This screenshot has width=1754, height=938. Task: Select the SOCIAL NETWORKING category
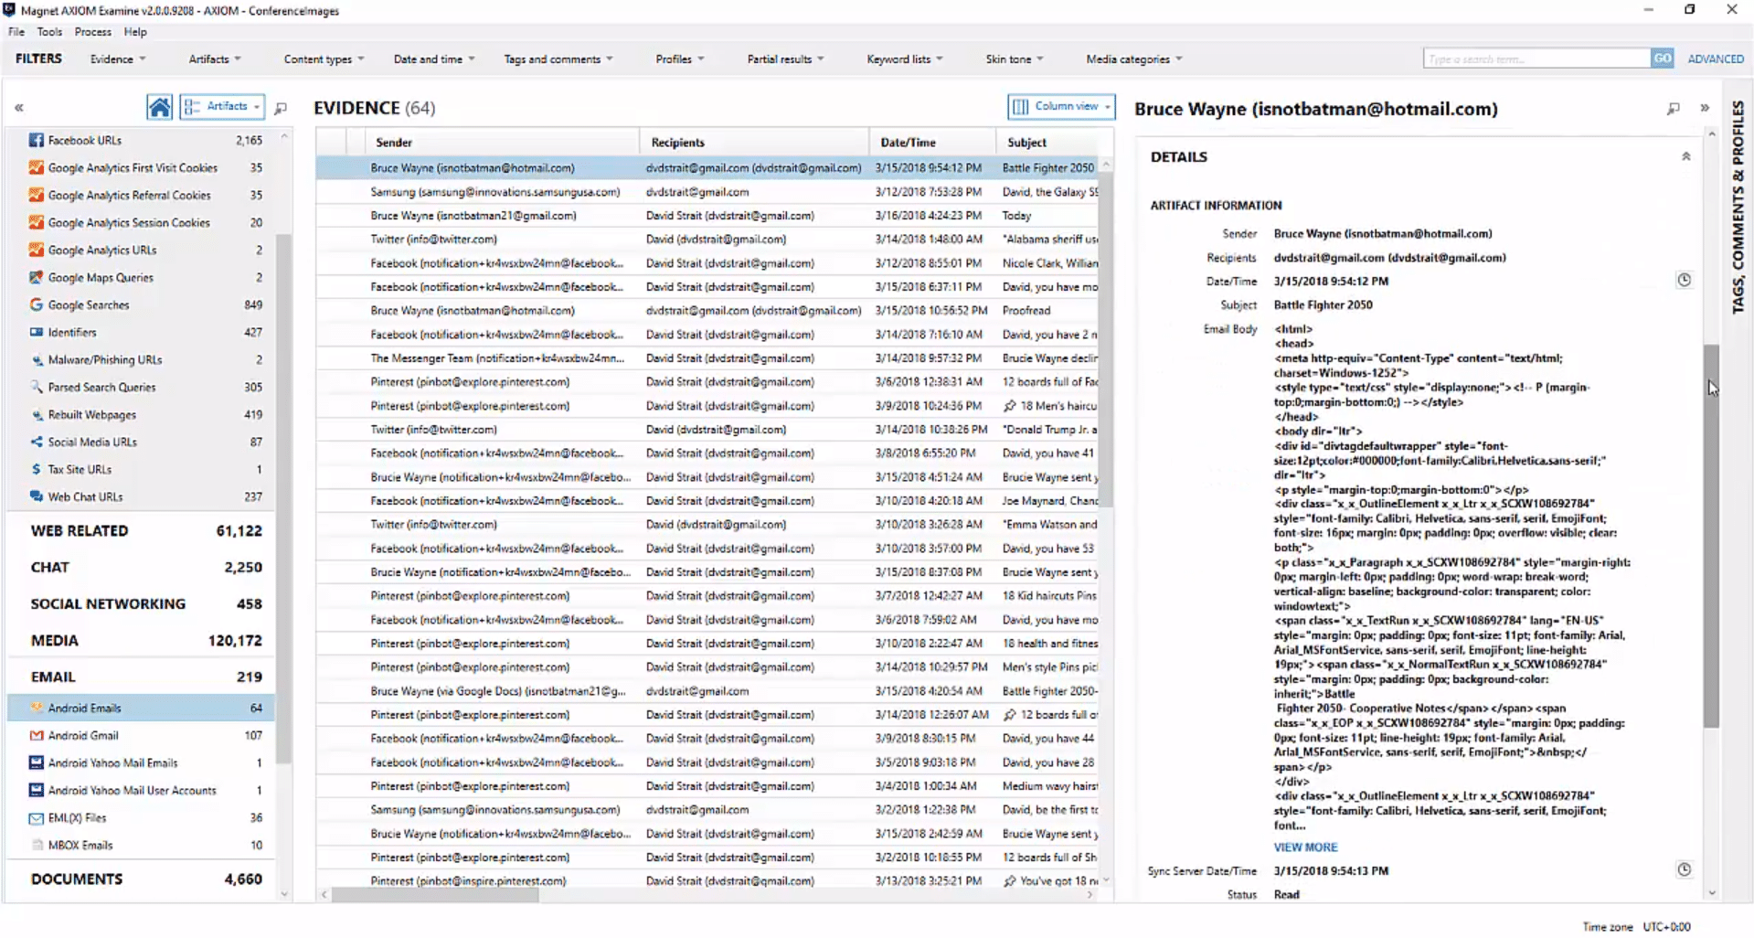coord(146,603)
